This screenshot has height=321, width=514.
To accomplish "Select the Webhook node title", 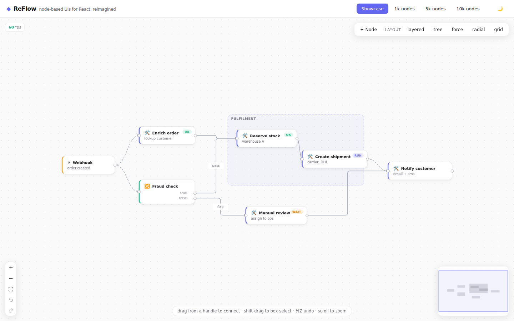I will click(83, 163).
